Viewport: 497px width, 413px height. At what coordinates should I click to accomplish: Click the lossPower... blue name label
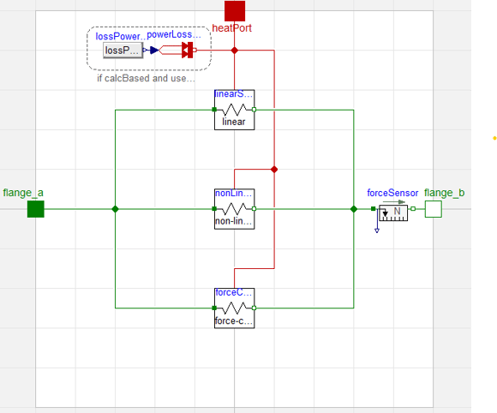click(x=121, y=37)
